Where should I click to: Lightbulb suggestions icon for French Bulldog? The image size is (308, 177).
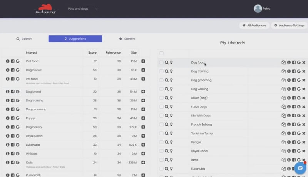pos(171,124)
